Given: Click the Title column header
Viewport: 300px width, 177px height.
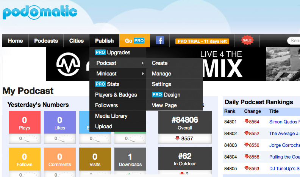Looking at the screenshot, I should click(274, 111).
